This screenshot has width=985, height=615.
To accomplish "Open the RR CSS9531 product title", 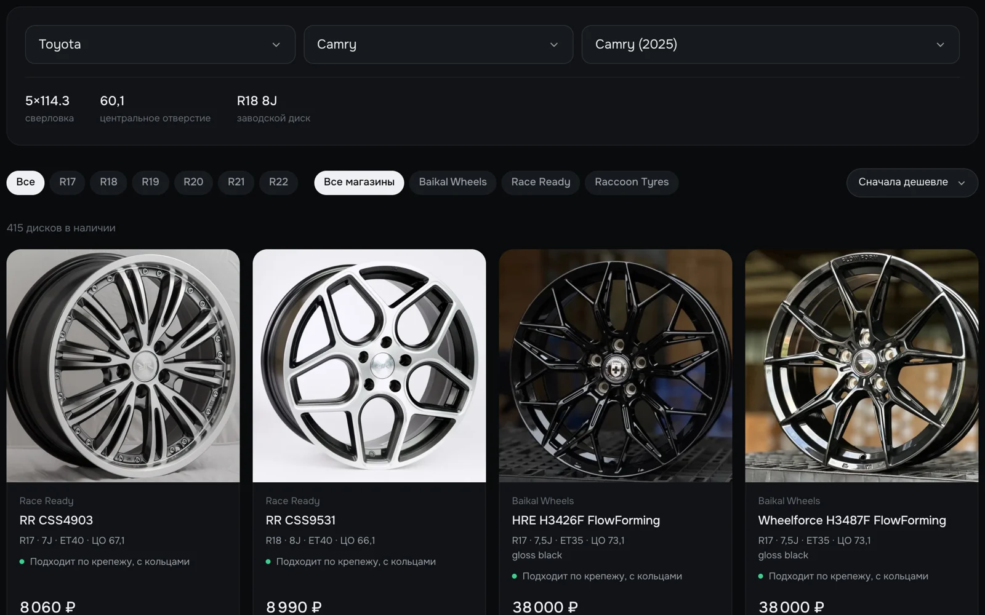I will coord(300,520).
